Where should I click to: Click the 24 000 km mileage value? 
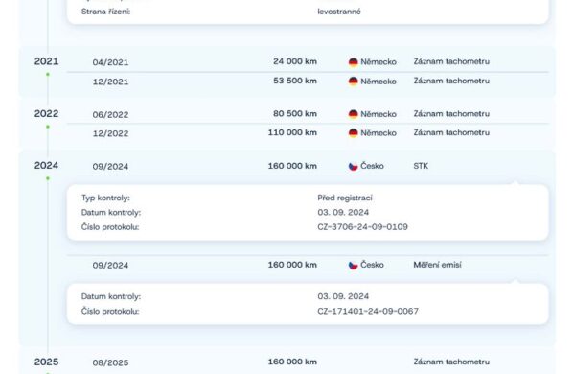click(x=295, y=61)
